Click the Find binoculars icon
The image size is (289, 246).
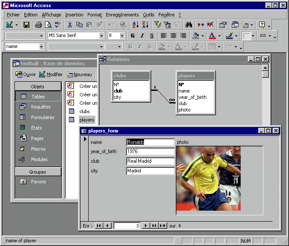(x=189, y=25)
